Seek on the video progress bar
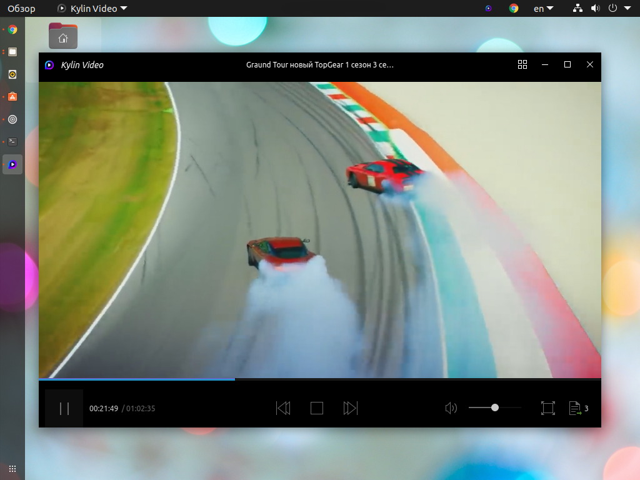Screen dimensions: 640x480 tap(320, 379)
